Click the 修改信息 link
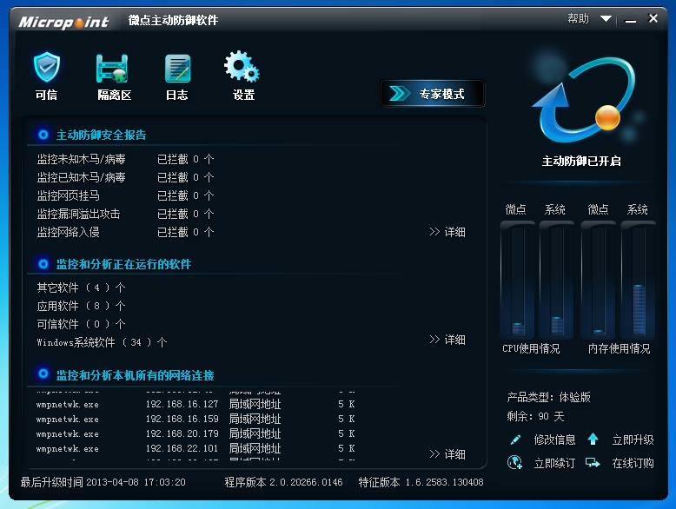Image resolution: width=676 pixels, height=509 pixels. click(x=554, y=440)
